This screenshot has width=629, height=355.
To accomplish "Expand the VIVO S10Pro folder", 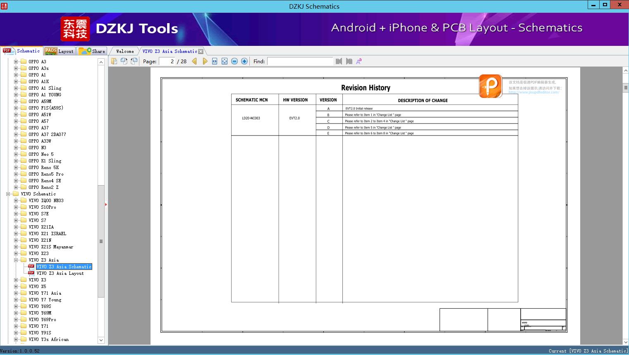I will tap(16, 207).
